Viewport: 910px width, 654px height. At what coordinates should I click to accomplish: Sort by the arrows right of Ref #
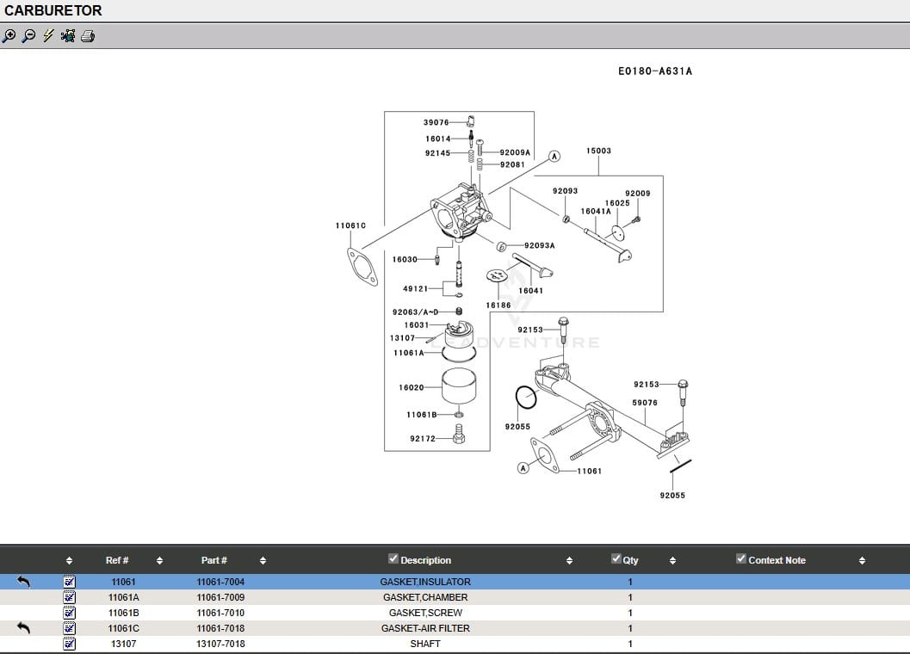point(159,561)
